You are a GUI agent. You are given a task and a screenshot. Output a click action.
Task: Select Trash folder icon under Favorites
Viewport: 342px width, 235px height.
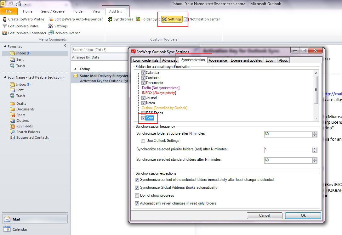pyautogui.click(x=12, y=66)
